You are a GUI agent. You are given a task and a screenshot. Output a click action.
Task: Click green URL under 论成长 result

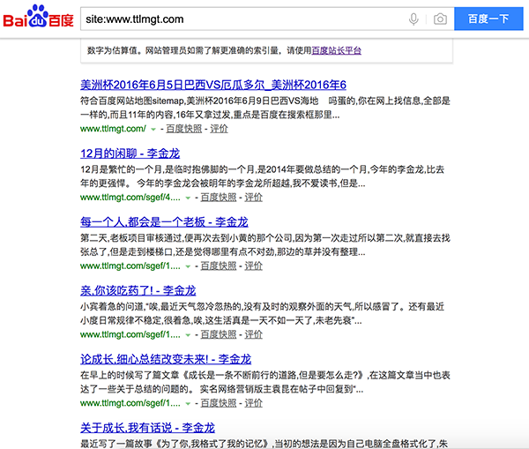pos(130,403)
